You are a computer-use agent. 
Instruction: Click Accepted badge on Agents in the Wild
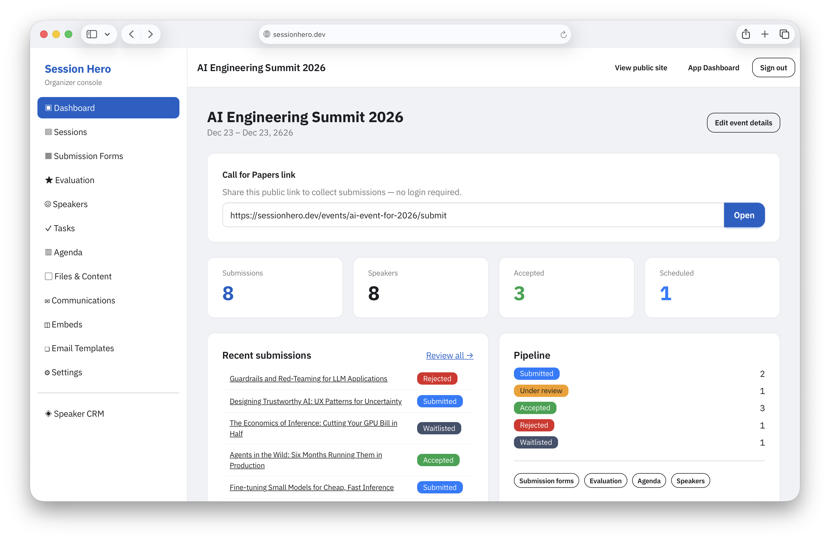(438, 460)
